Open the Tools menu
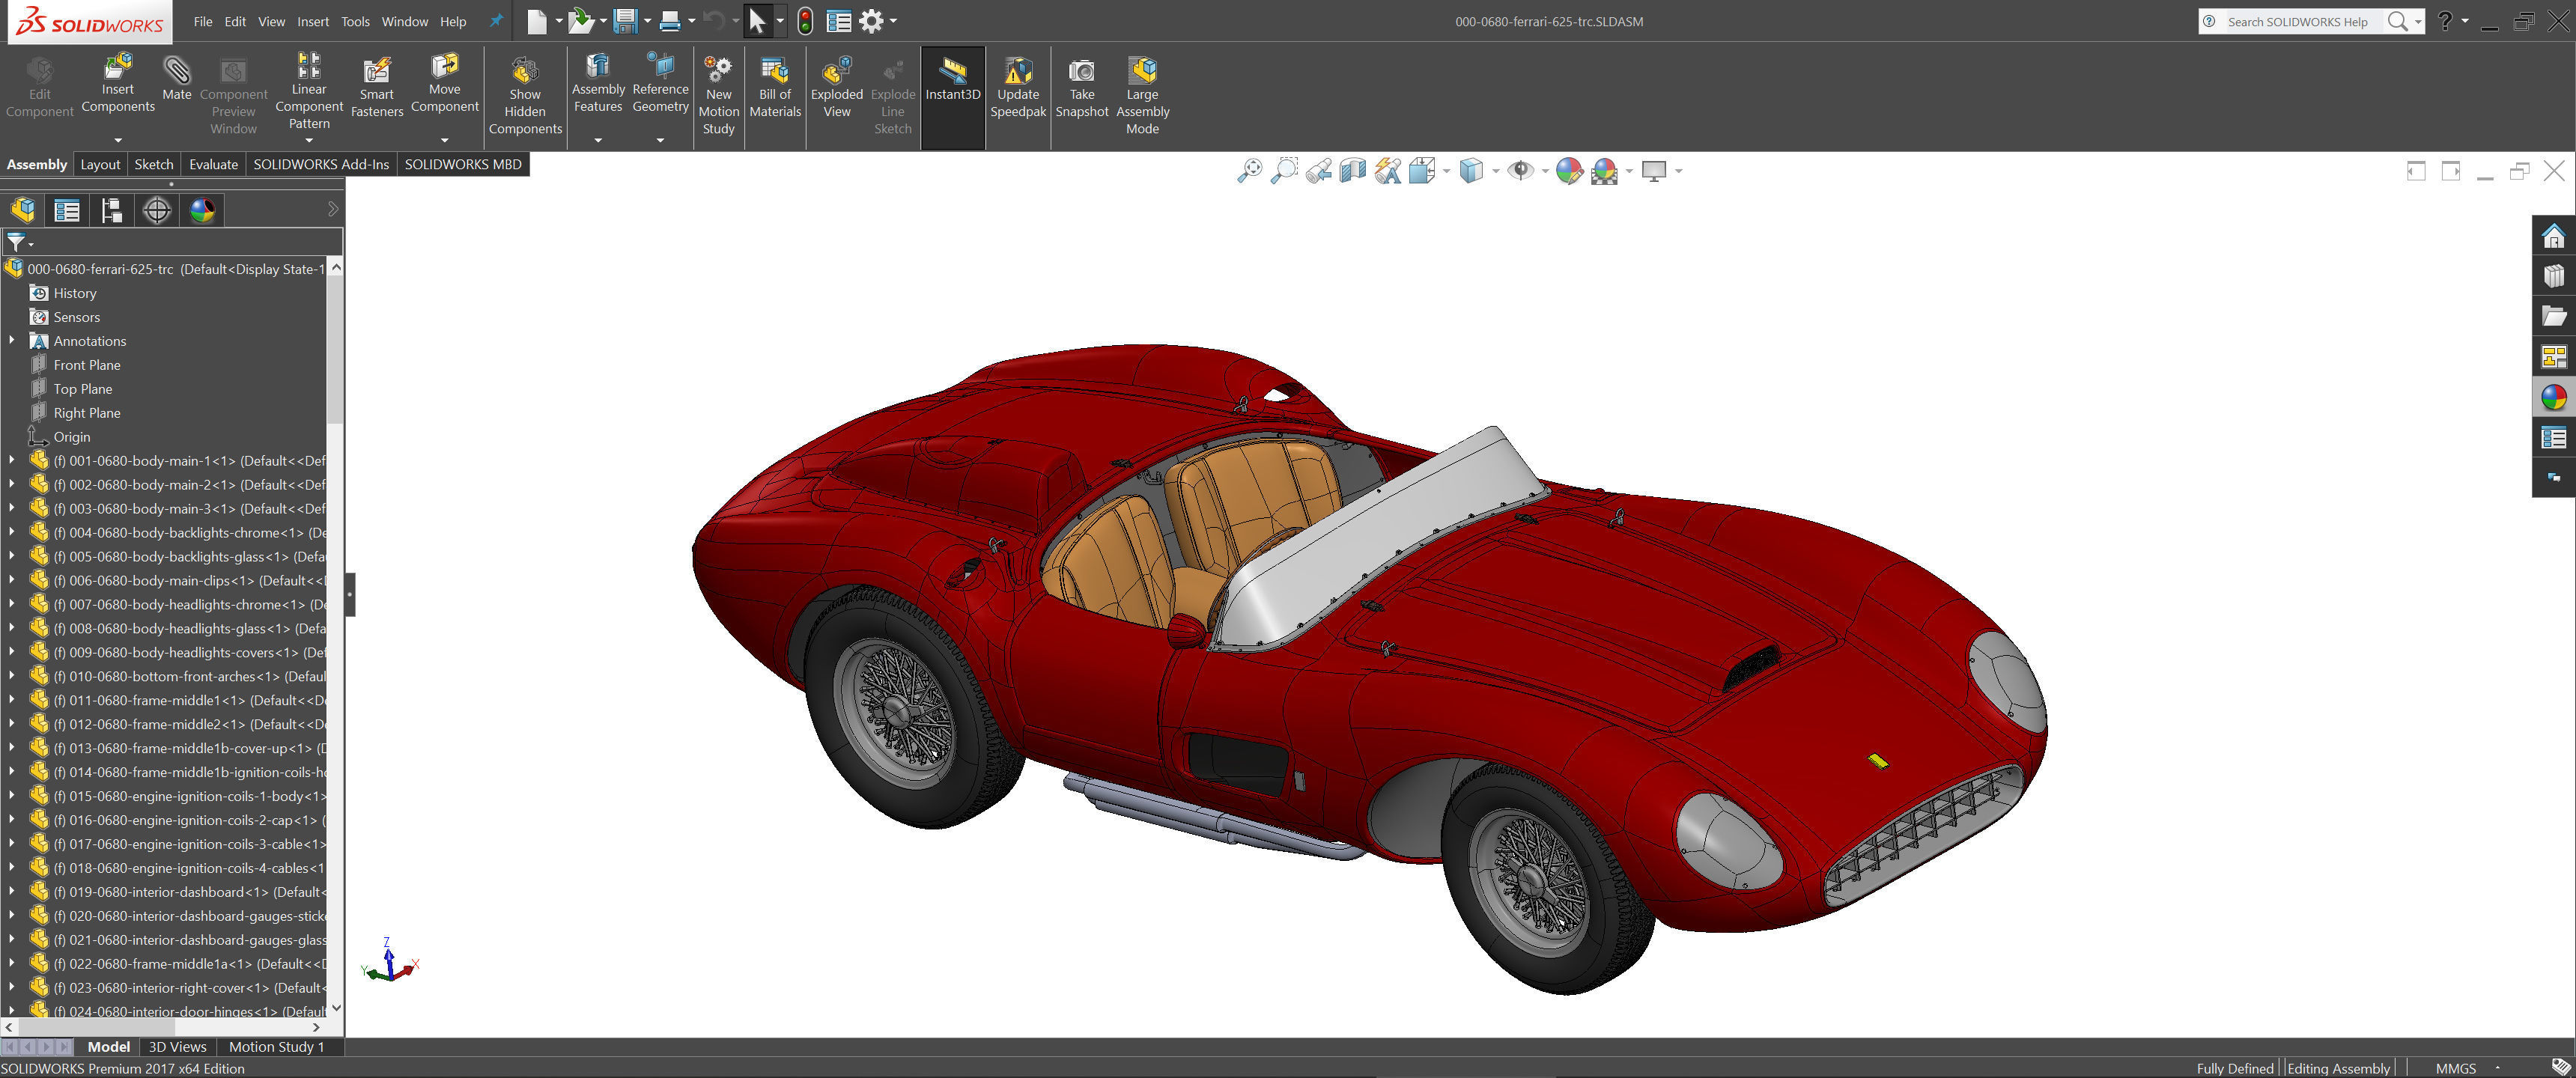This screenshot has width=2576, height=1078. 355,21
